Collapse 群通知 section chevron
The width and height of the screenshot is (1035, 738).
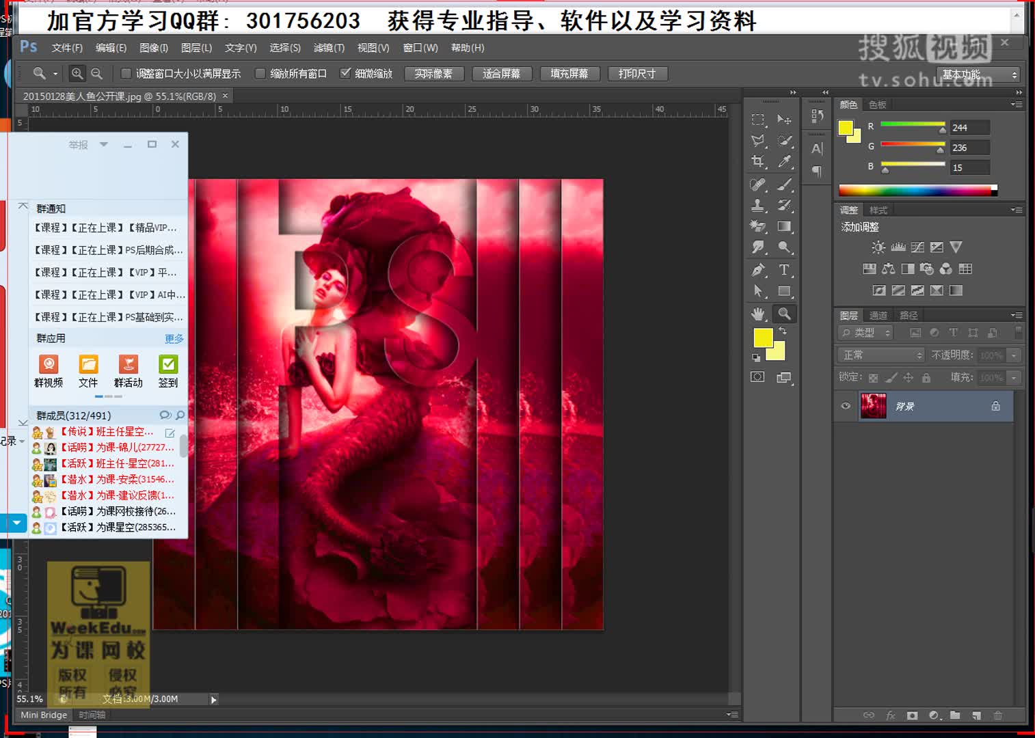(23, 206)
